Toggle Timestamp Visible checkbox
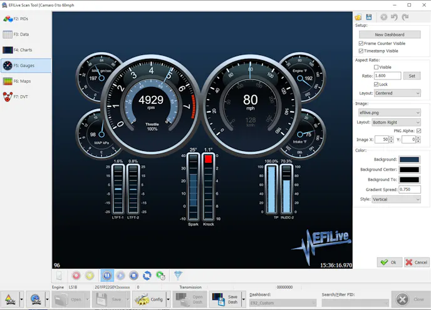The width and height of the screenshot is (431, 310). click(x=361, y=51)
